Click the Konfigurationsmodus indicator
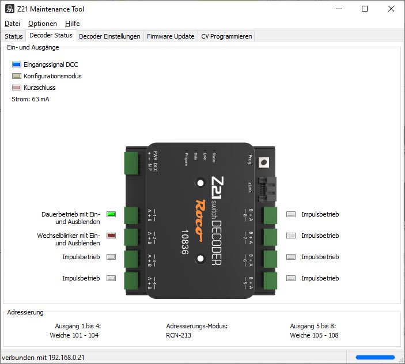The height and width of the screenshot is (364, 405). click(17, 76)
